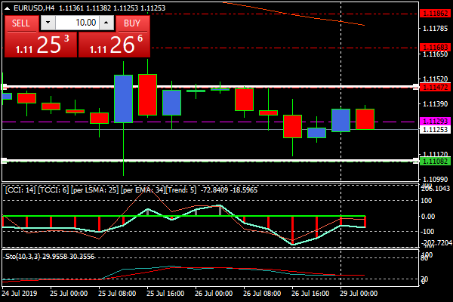Click the sell price 1.11 25 tile
The image size is (453, 302).
[x=40, y=45]
